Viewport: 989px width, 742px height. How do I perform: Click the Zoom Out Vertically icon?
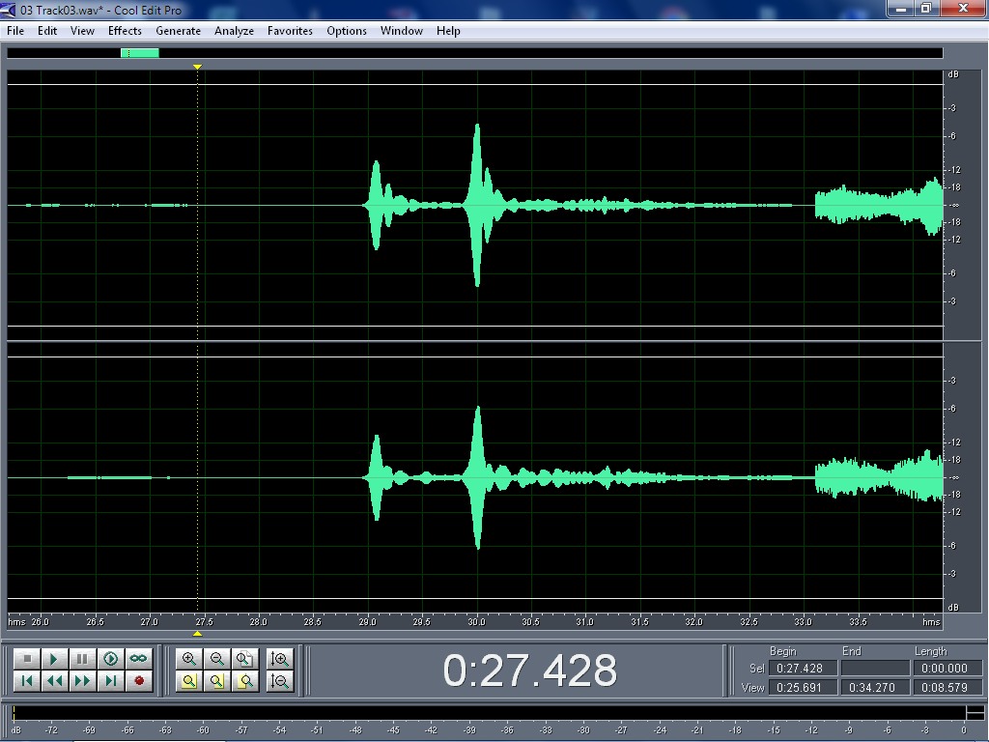pos(279,681)
